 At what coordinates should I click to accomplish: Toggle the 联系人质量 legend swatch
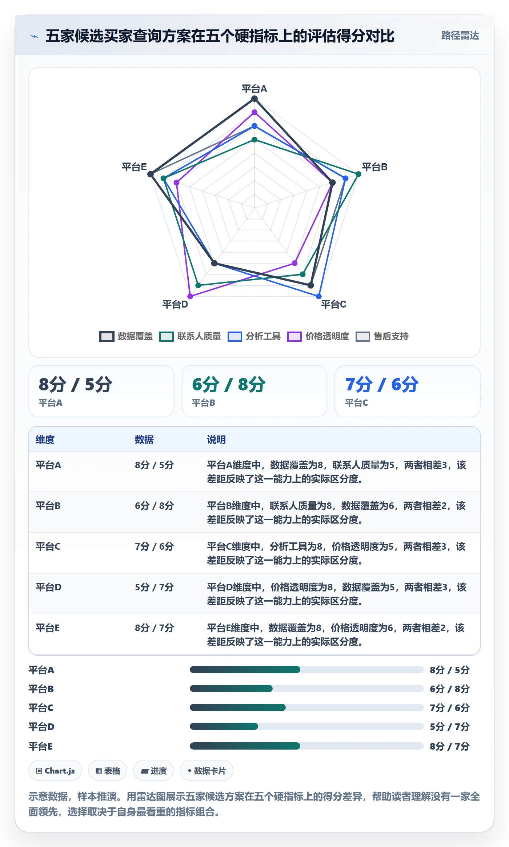tap(167, 336)
